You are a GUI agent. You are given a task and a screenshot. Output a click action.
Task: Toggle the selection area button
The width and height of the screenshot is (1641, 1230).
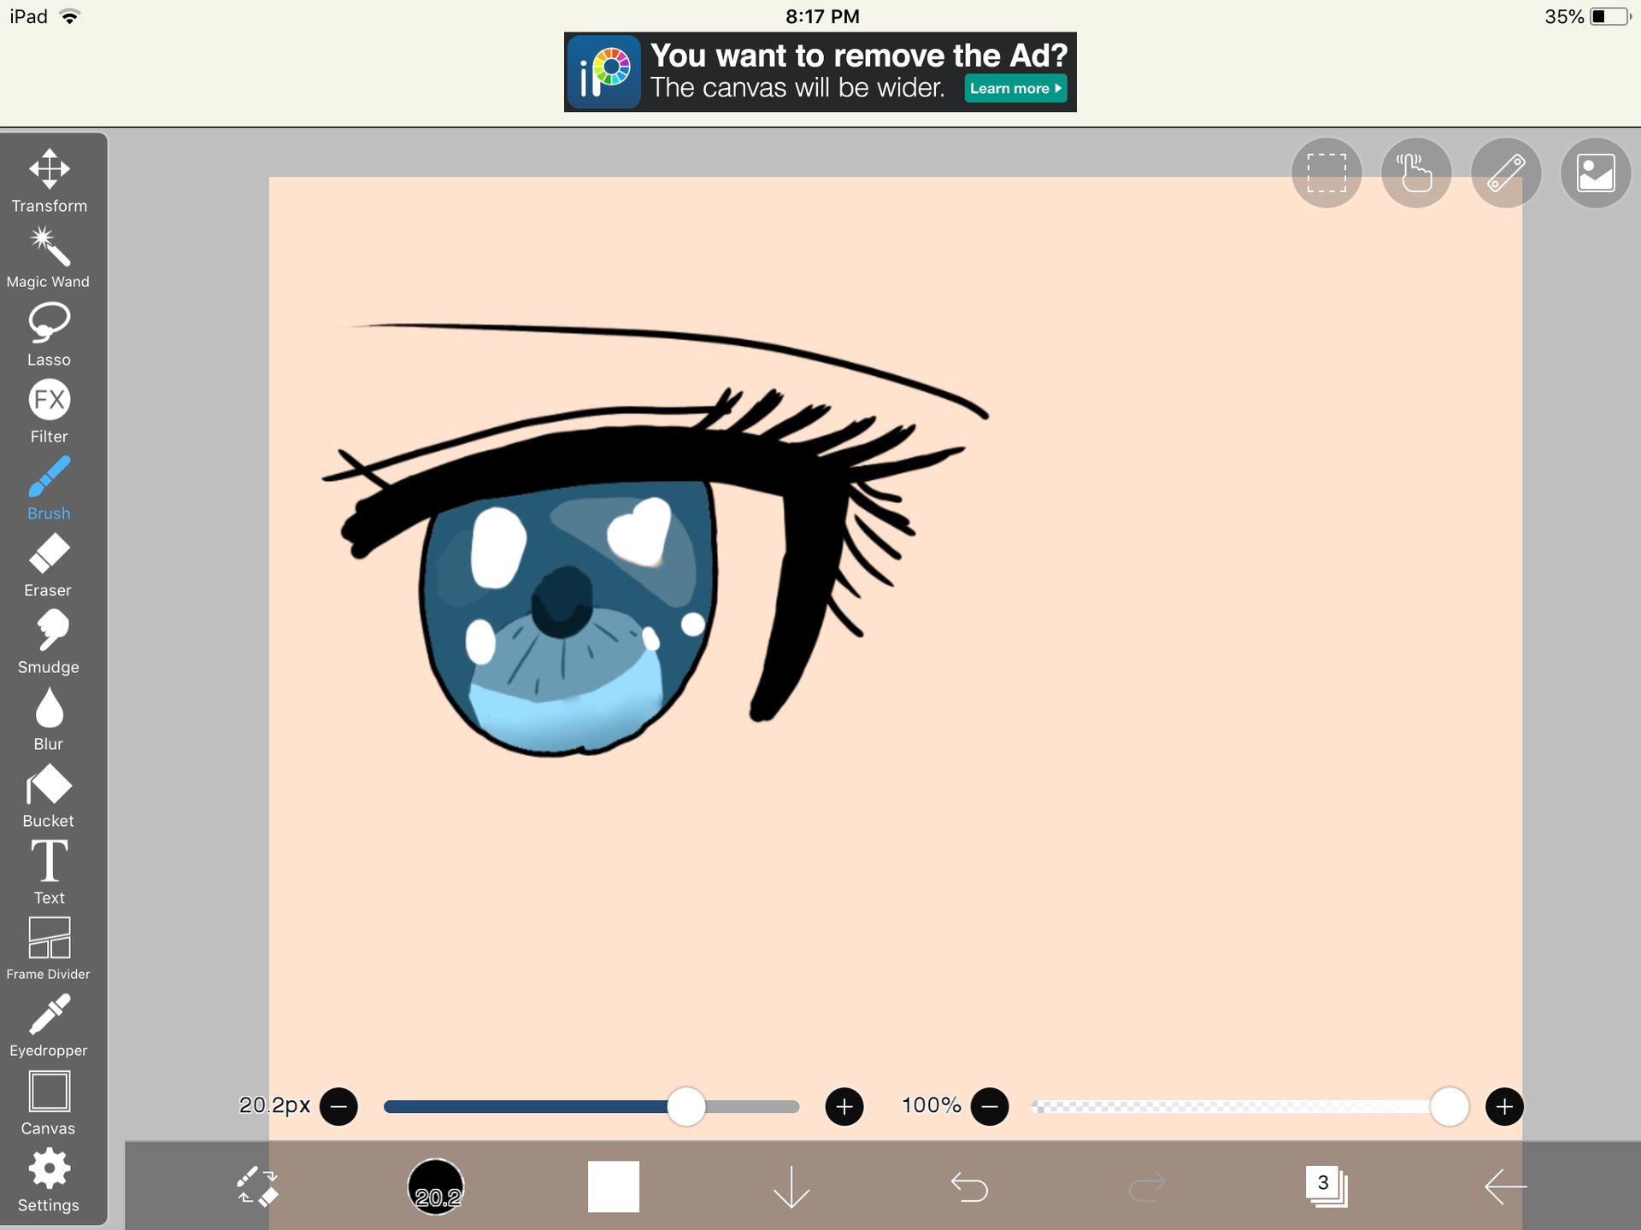point(1326,173)
